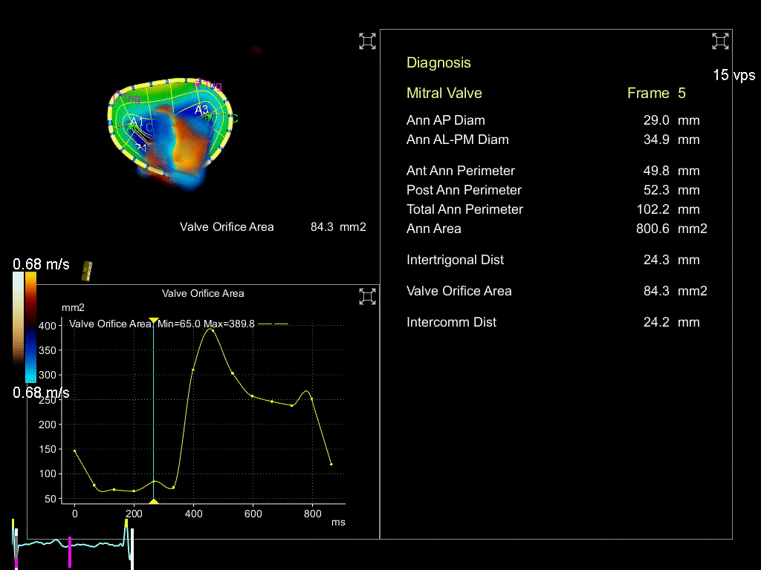Select the A1 leaflet segment label
The image size is (761, 570).
(x=136, y=121)
